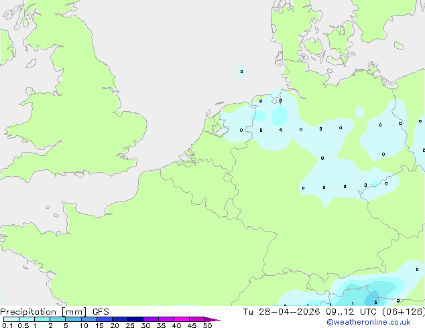Click the legend value '30'
The height and width of the screenshot is (328, 425).
145,325
